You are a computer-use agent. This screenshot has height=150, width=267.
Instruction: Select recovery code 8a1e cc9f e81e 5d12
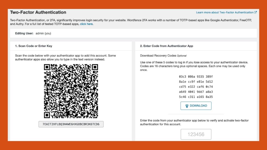(x=196, y=82)
